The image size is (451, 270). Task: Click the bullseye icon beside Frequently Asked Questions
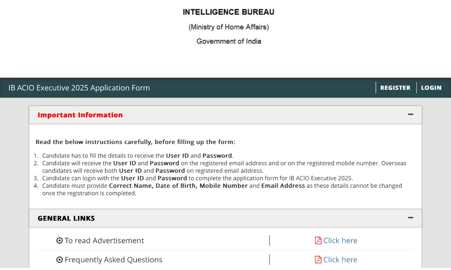60,259
